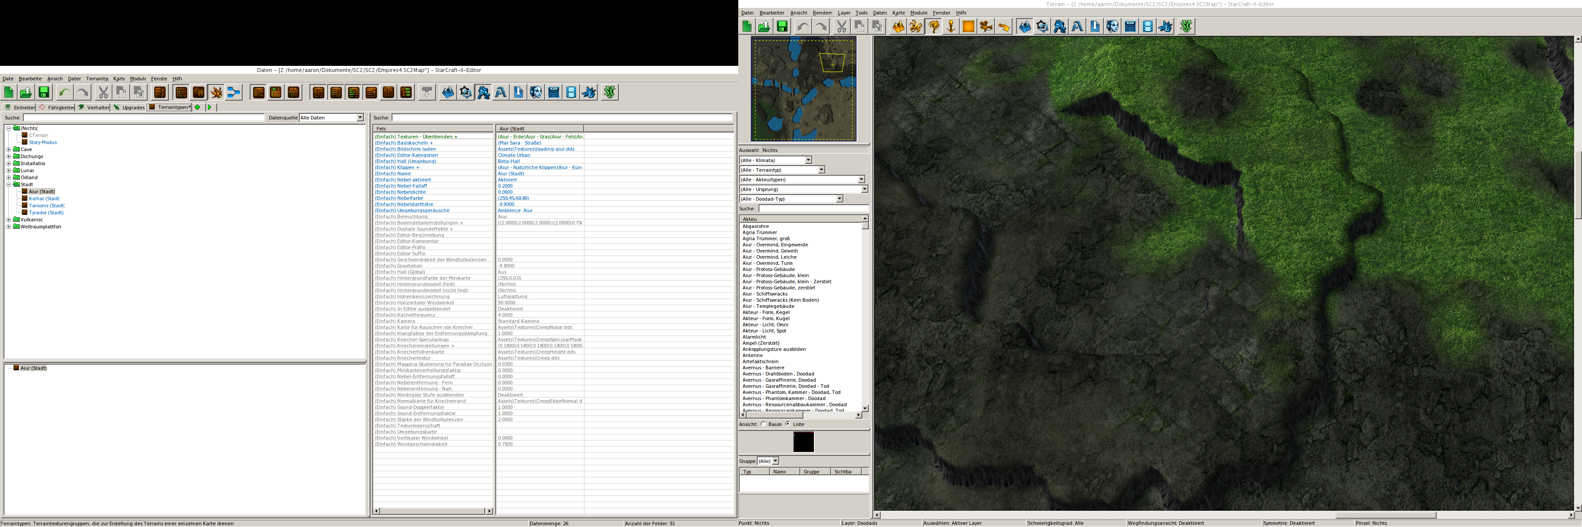Click the Sichtbar column header in group table

click(x=845, y=472)
